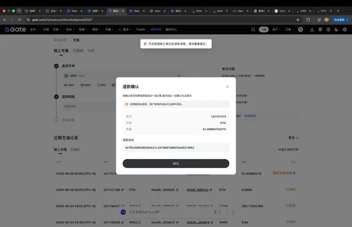352x227 pixels.
Task: Open the tab search chevron in tab strip
Action: pyautogui.click(x=19, y=11)
